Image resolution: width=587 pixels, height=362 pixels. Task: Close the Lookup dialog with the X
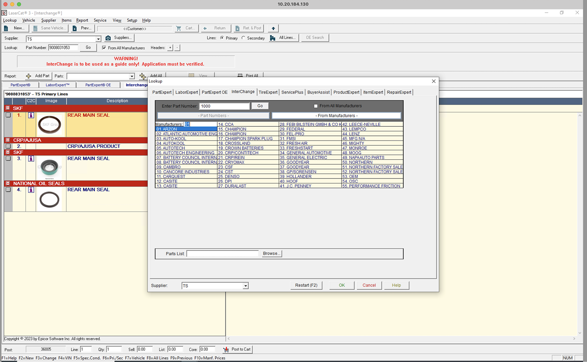[434, 81]
